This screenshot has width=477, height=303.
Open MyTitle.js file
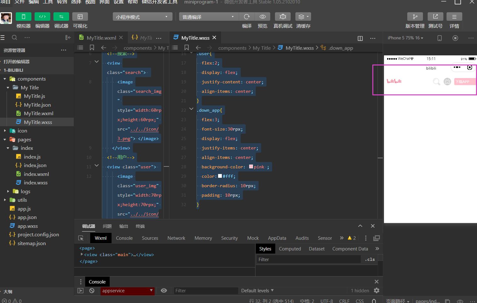click(x=35, y=96)
